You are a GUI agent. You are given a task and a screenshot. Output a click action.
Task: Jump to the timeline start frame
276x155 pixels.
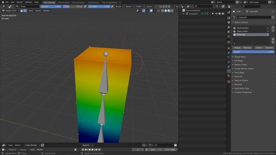click(x=83, y=149)
